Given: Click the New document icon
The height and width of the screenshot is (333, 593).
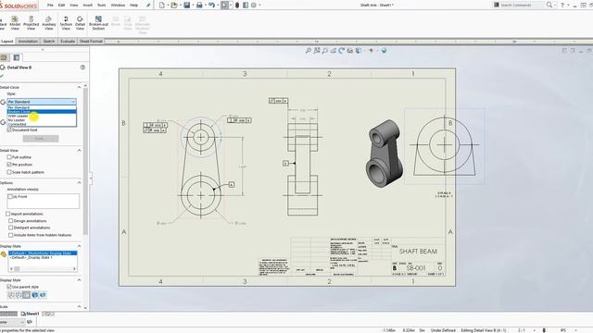Looking at the screenshot, I should click(162, 6).
